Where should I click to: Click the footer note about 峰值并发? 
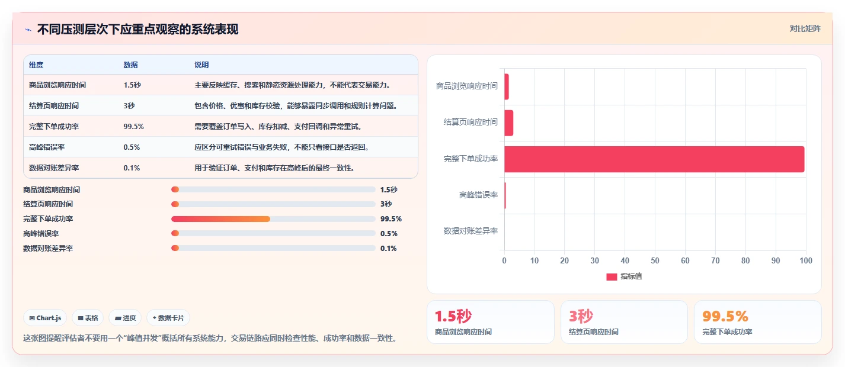pos(210,339)
